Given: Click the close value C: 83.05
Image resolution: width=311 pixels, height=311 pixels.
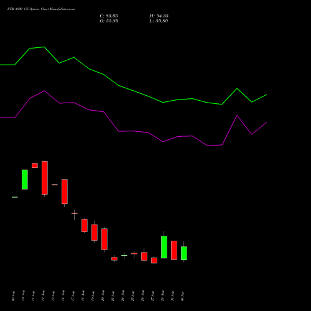Looking at the screenshot, I should pyautogui.click(x=109, y=16).
